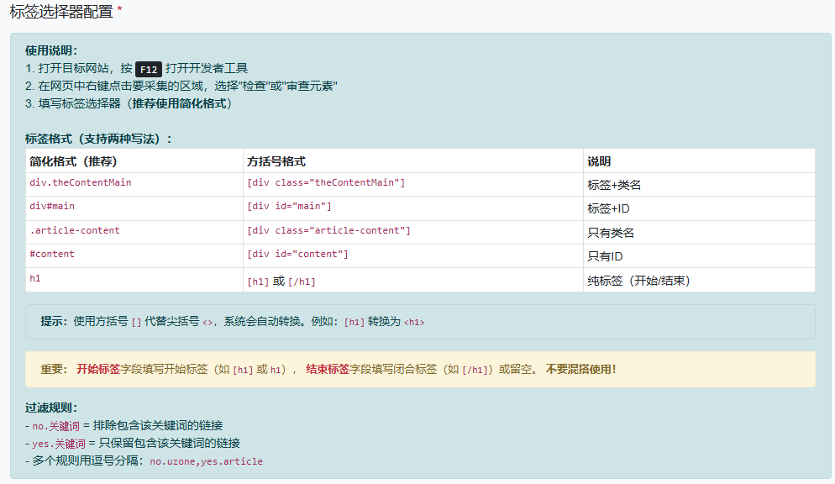The height and width of the screenshot is (484, 835).
Task: Select the #content simplified format cell
Action: click(x=52, y=254)
